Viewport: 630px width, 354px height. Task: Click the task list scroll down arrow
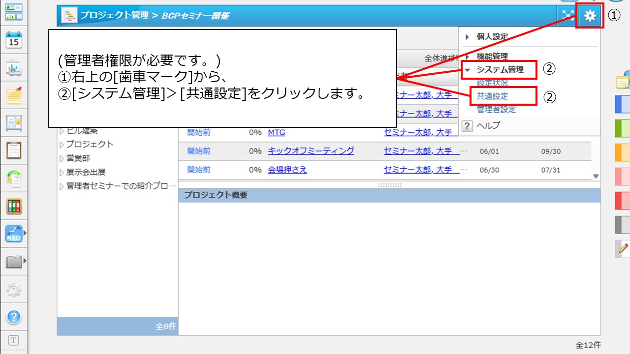tap(596, 176)
